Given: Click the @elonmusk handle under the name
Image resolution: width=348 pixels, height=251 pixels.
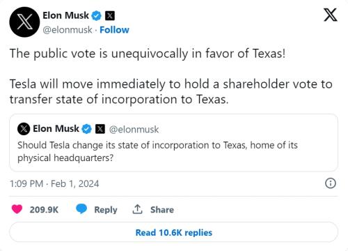Looking at the screenshot, I should tap(68, 30).
